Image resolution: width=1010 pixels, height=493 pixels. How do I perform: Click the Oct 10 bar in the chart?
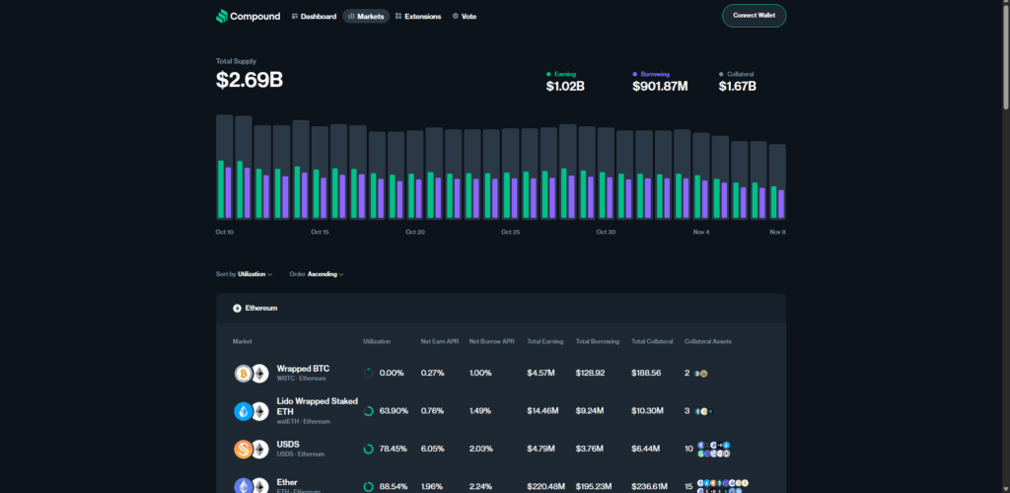pyautogui.click(x=225, y=168)
